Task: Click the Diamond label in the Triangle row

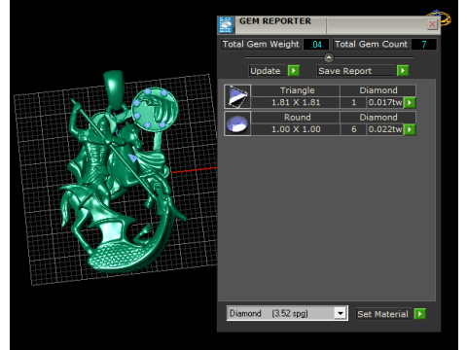Action: tap(377, 90)
